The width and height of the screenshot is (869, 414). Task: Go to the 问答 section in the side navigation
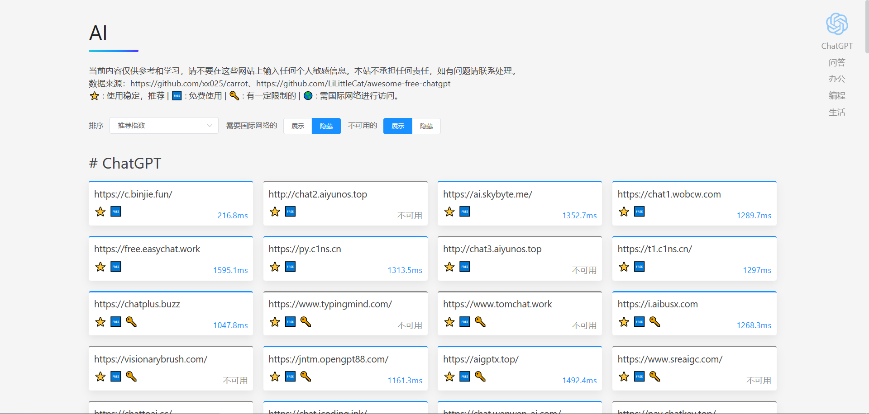(x=837, y=62)
